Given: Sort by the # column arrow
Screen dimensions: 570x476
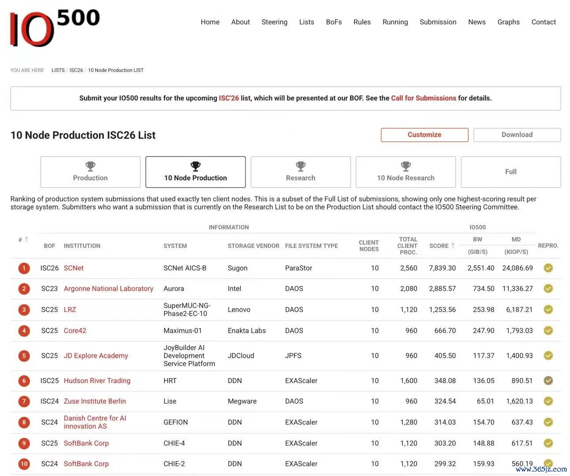Looking at the screenshot, I should coord(26,240).
